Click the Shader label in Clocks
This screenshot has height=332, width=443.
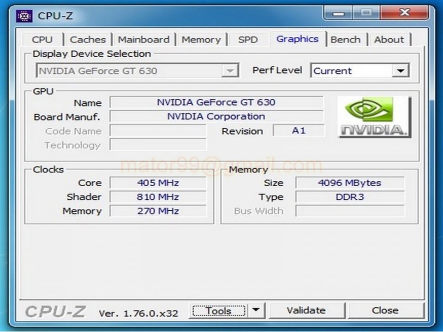tap(84, 197)
